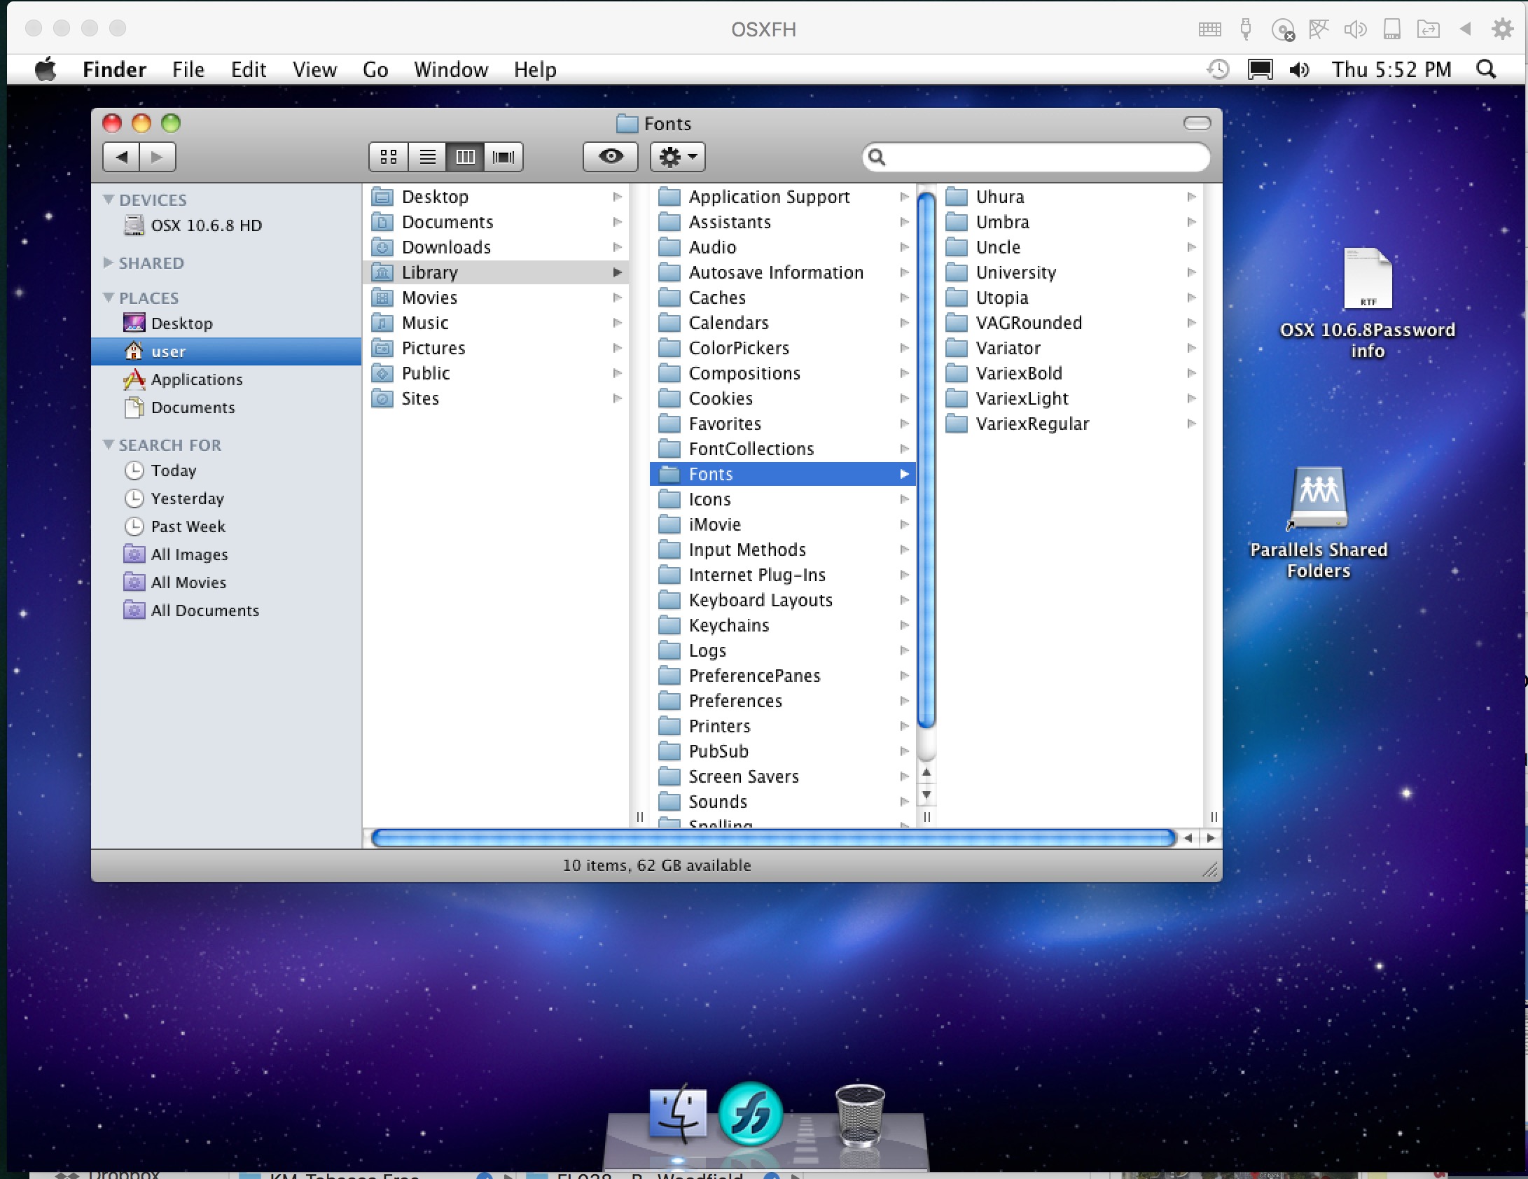
Task: Show Past Week search results
Action: tap(226, 526)
